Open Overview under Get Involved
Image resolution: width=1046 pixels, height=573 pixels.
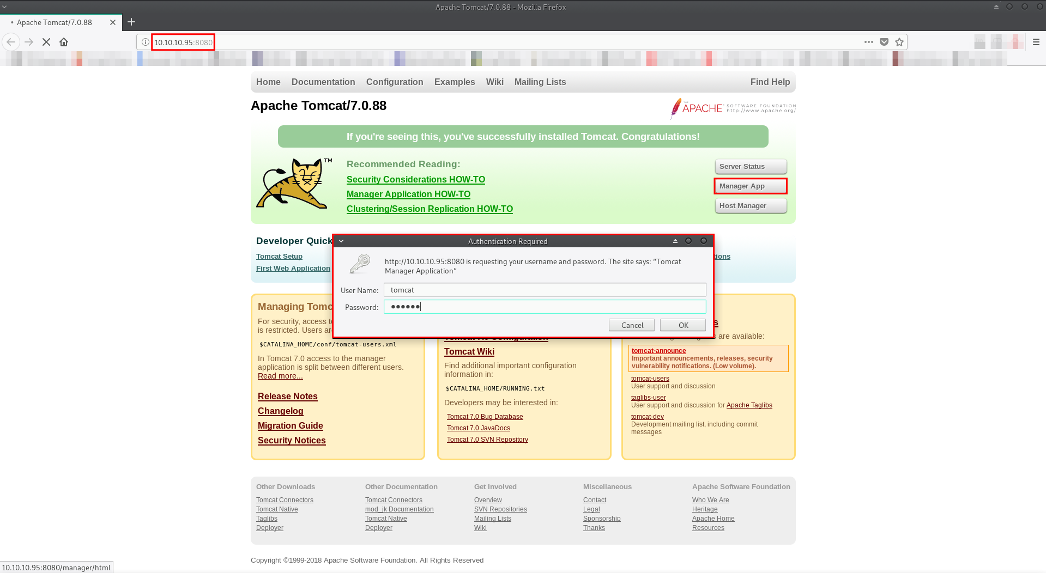coord(488,500)
